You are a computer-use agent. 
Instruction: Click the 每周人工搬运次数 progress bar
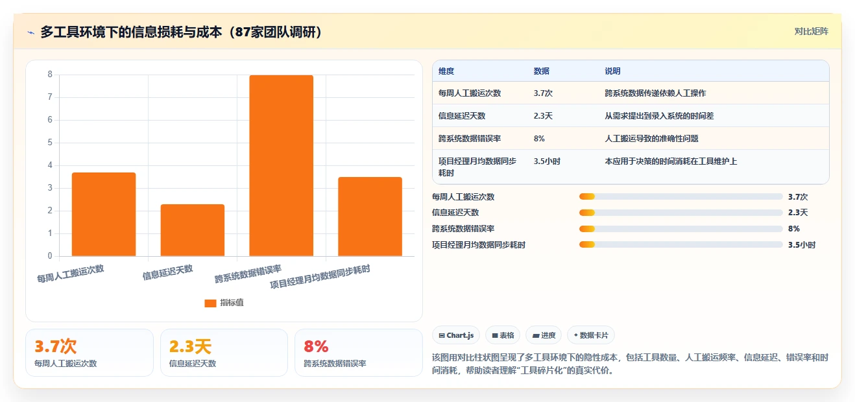(x=680, y=196)
